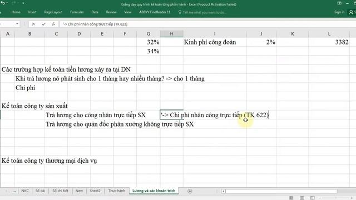
Task: Select column J header
Action: (x=261, y=34)
